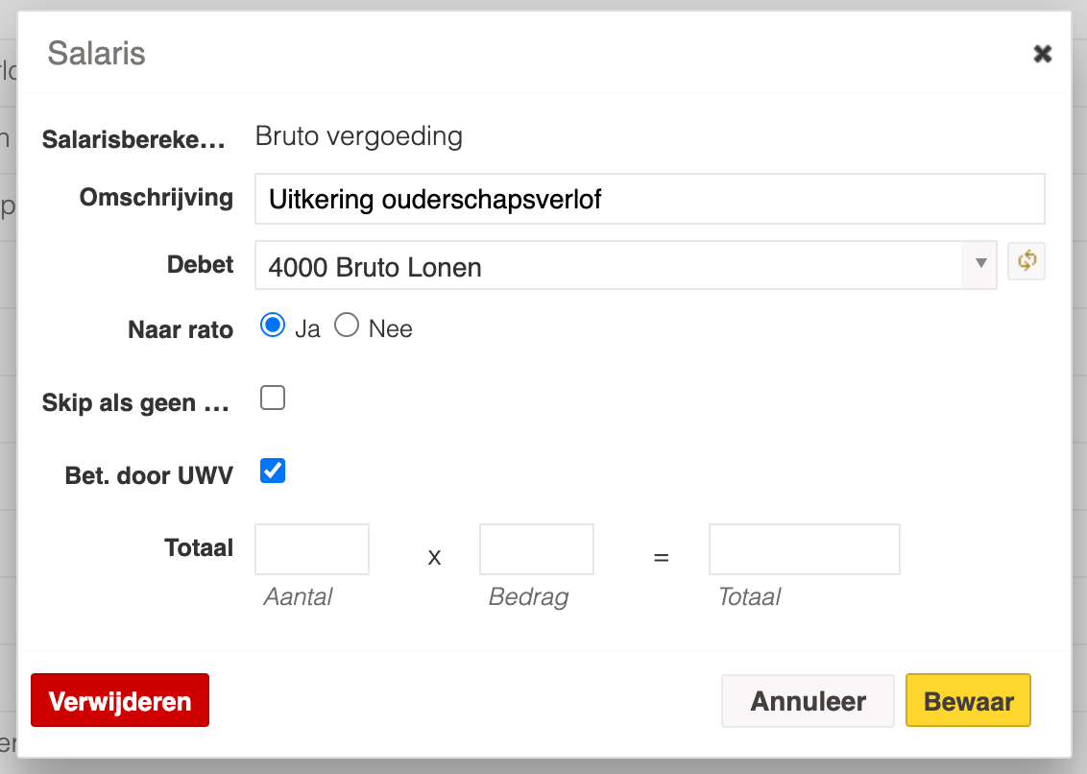Click the refresh icon beside Debet

point(1026,261)
